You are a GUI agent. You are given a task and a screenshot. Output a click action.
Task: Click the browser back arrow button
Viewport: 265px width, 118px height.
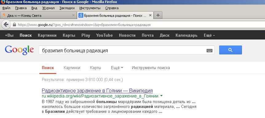[x=6, y=25]
